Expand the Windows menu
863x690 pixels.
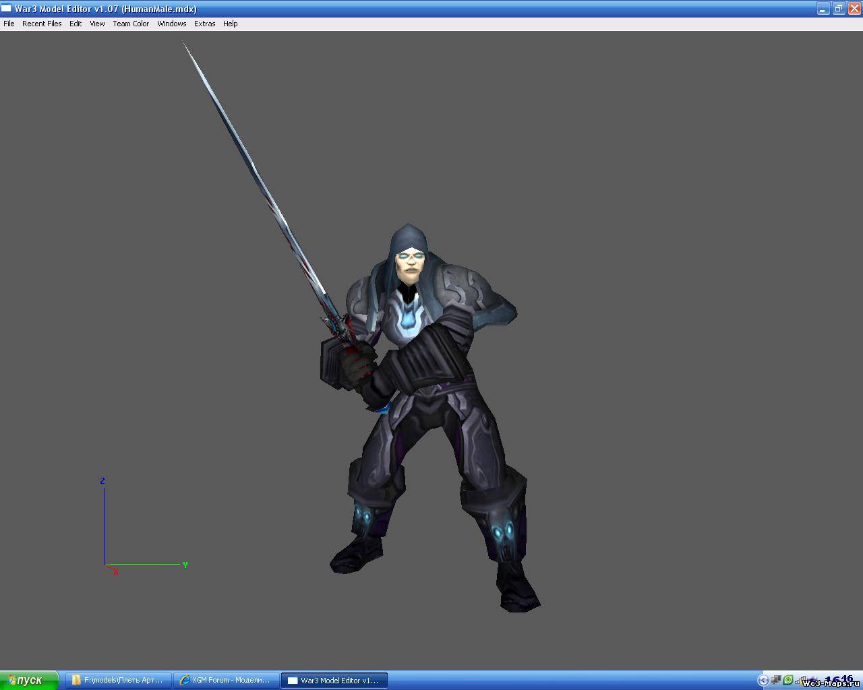pyautogui.click(x=171, y=24)
